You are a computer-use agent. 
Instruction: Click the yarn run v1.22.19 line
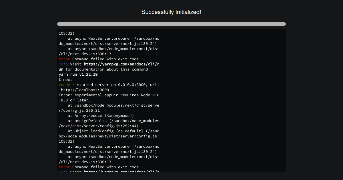click(78, 74)
